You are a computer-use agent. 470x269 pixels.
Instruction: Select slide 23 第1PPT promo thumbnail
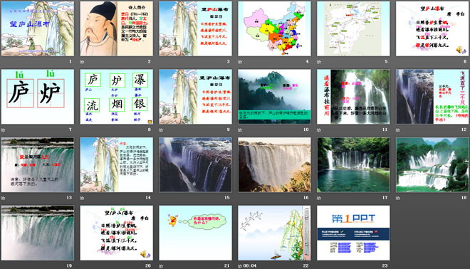point(353,233)
